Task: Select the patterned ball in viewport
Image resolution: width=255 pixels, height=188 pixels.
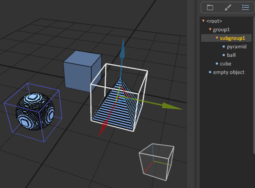Action: click(35, 112)
